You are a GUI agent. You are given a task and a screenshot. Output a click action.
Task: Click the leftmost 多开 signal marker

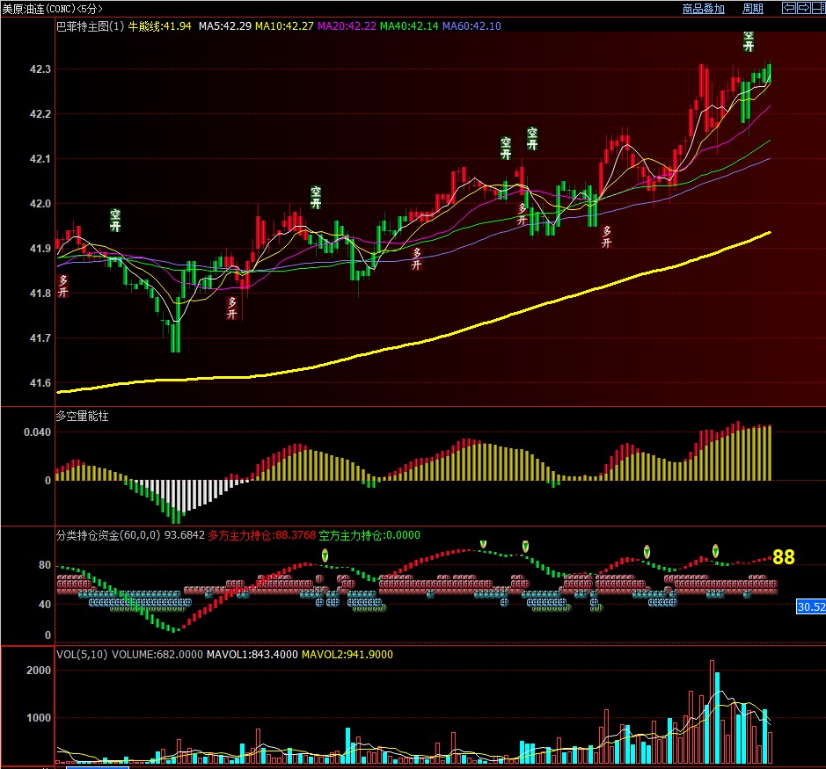point(62,286)
